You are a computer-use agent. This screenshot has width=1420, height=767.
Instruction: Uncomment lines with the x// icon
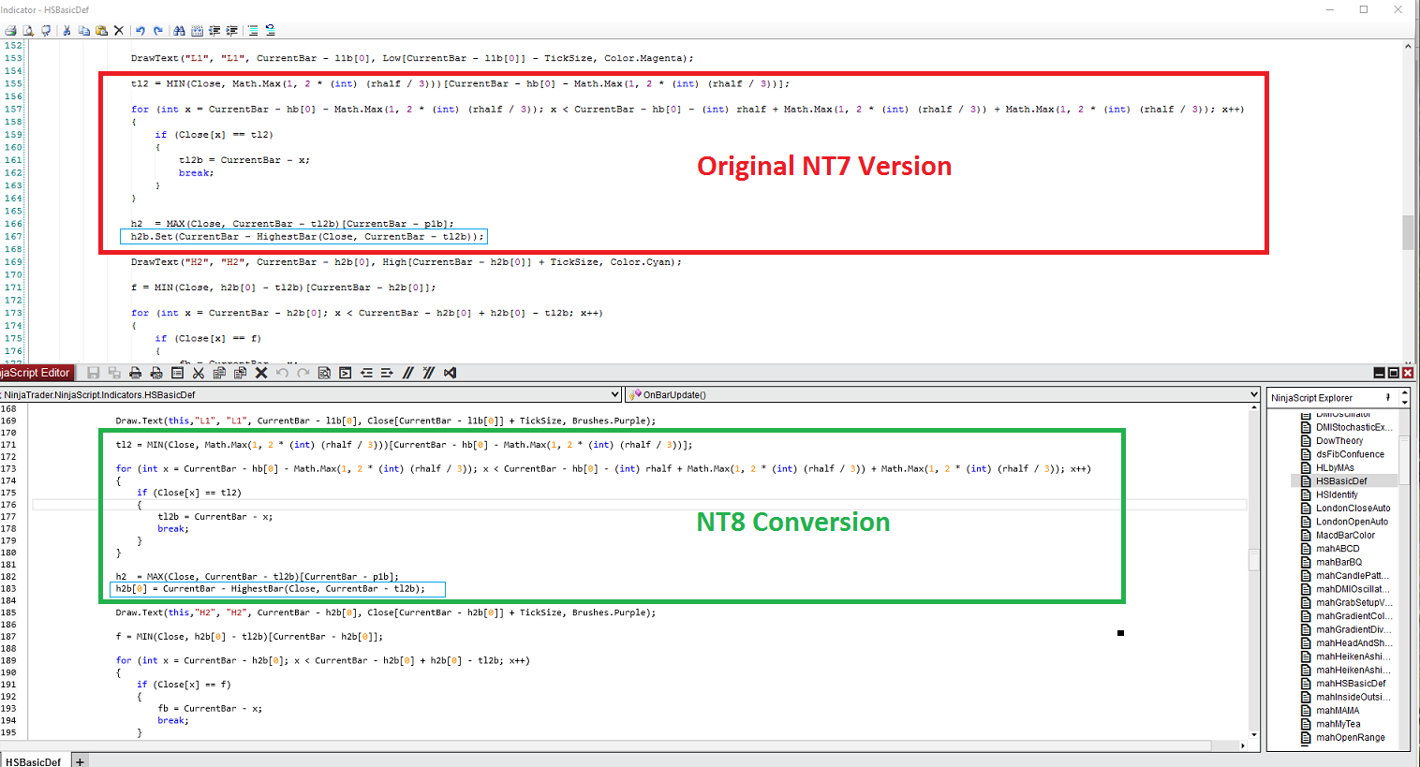coord(429,373)
